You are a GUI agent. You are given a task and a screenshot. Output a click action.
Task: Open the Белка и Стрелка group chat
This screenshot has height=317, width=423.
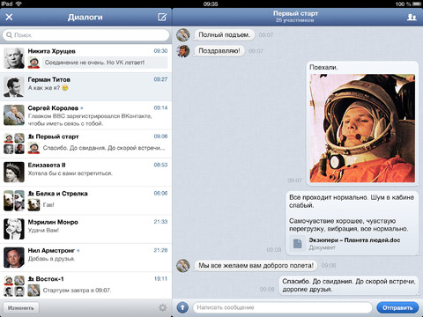(x=85, y=201)
